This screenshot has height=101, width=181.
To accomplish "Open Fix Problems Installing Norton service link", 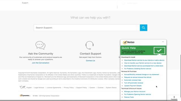I will point(138,69).
